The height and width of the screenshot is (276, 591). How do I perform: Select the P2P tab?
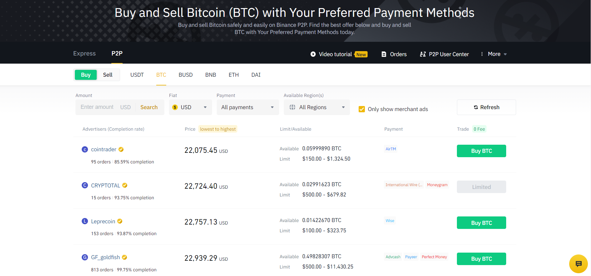tap(117, 53)
